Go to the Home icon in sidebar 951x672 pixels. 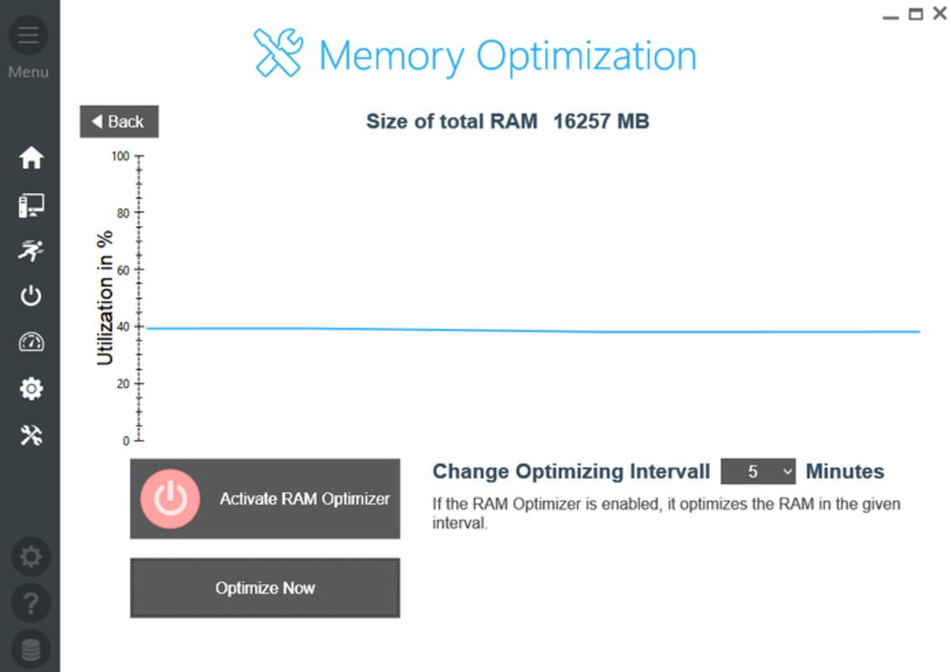pos(31,158)
